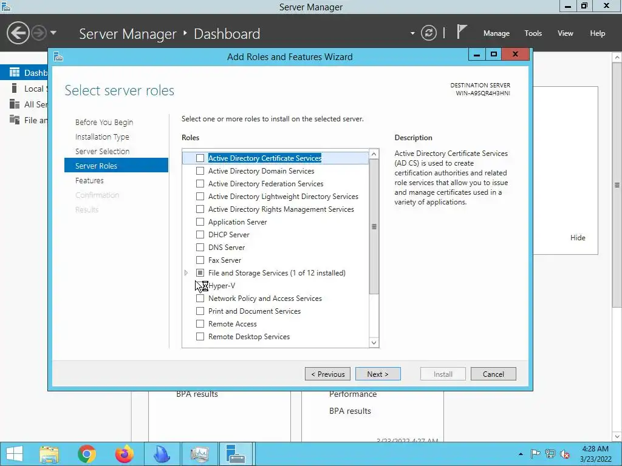Launch Firefox from the taskbar
The width and height of the screenshot is (622, 466).
[x=124, y=454]
